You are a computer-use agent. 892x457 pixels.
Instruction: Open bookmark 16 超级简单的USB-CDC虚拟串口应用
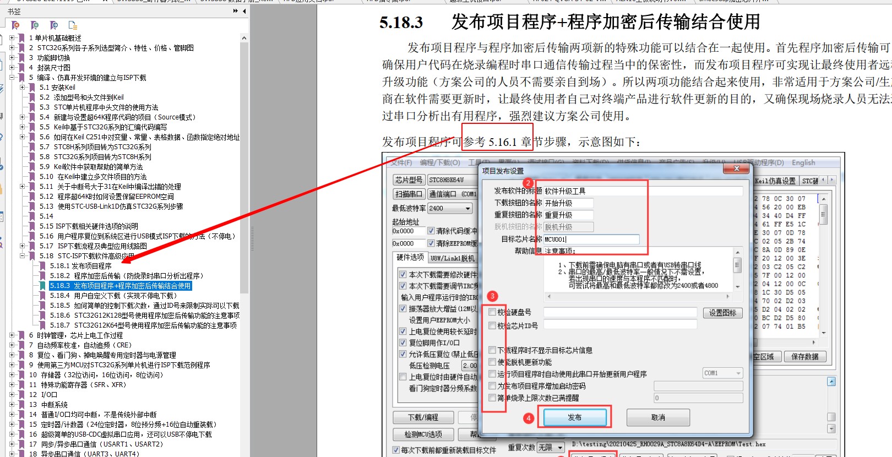point(121,434)
